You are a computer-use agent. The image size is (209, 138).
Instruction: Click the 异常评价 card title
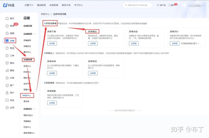coord(174,32)
